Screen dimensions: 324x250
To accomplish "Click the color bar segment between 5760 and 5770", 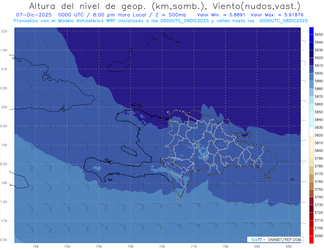I will coord(311,178).
